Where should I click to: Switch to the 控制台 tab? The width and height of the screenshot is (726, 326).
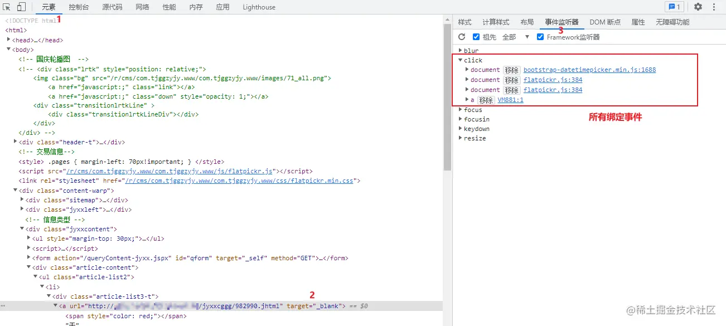click(x=79, y=7)
